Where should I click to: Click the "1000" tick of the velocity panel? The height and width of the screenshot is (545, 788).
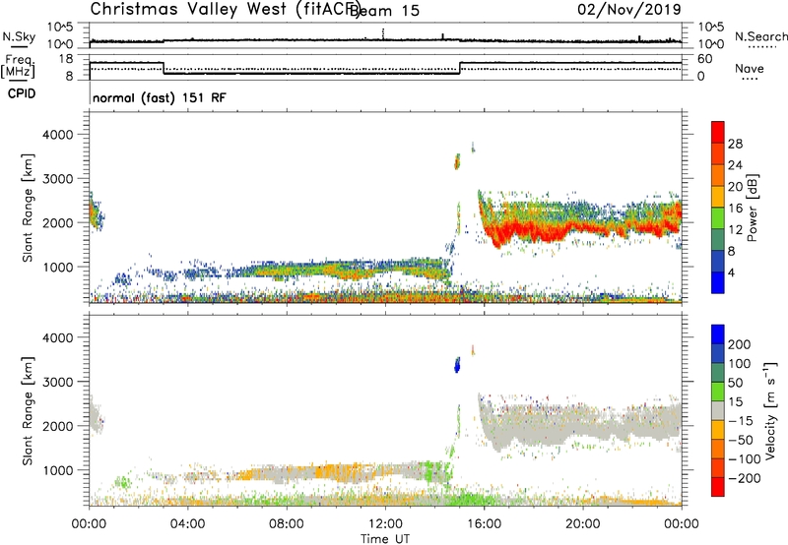(57, 470)
